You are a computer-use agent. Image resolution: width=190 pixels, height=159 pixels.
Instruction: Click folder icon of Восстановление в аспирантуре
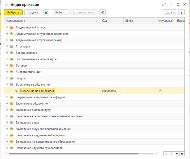click(12, 59)
